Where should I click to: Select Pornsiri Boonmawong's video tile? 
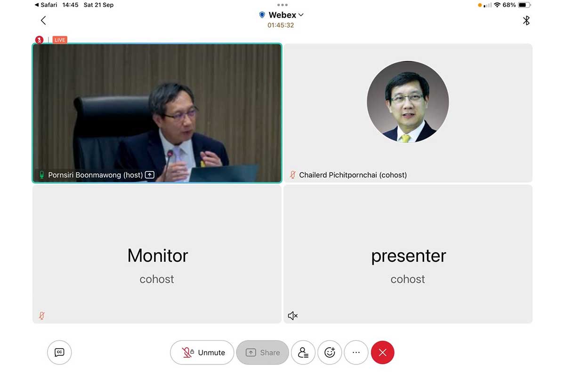(x=157, y=113)
